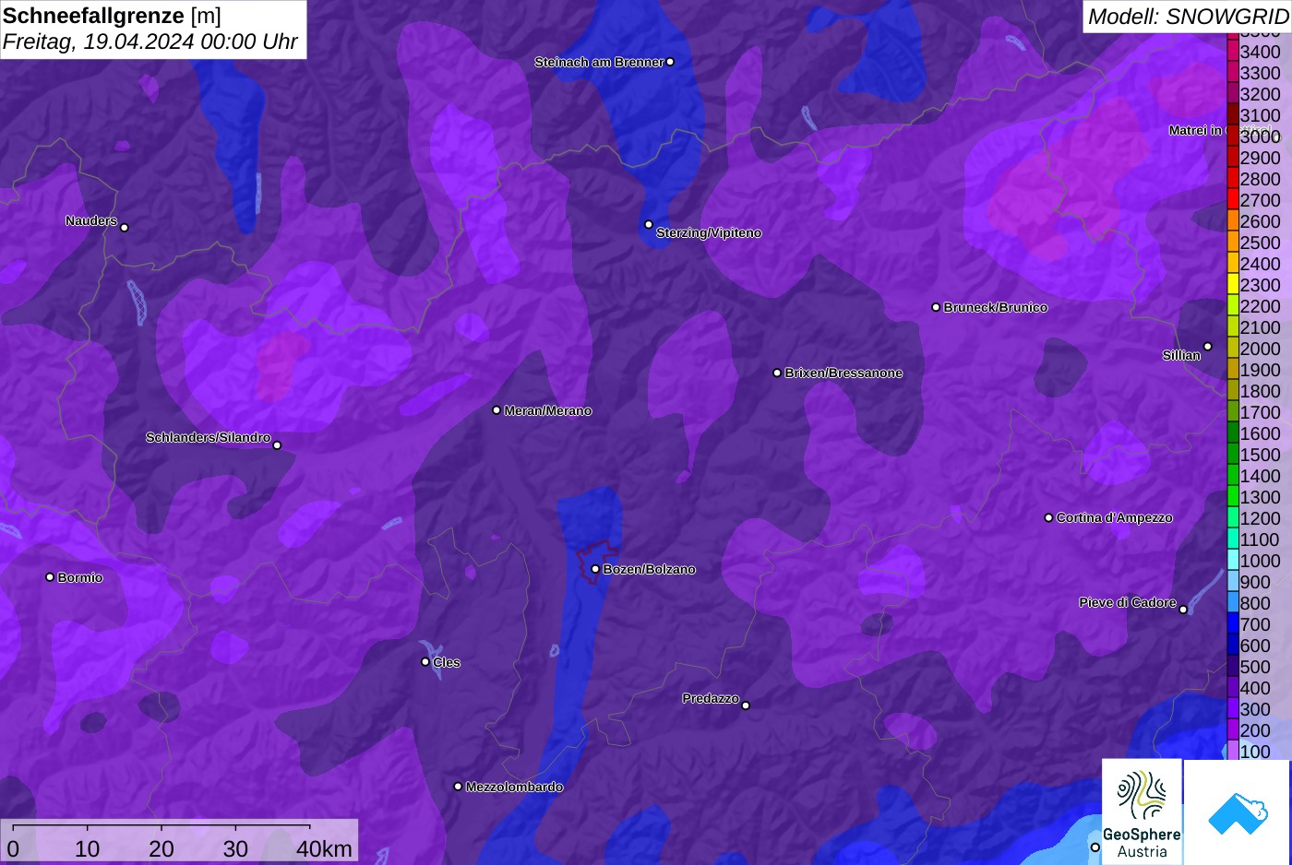Click the Mezzolombardo marker dot
Screen dimensions: 1292x865
[458, 787]
